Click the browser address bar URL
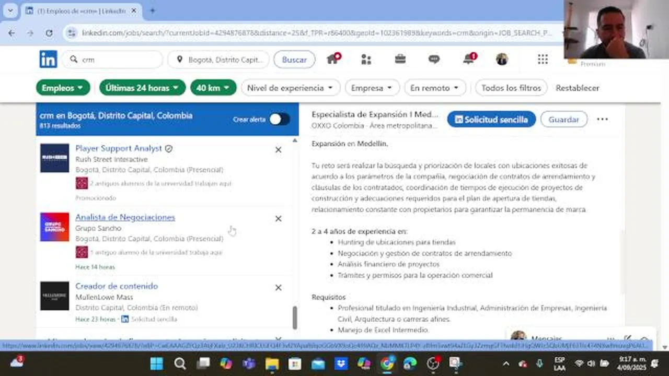This screenshot has width=669, height=376. 316,33
